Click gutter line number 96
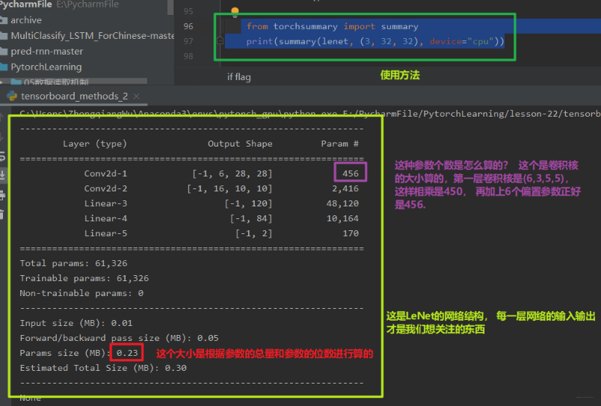Viewport: 601px width, 406px height. click(x=188, y=26)
